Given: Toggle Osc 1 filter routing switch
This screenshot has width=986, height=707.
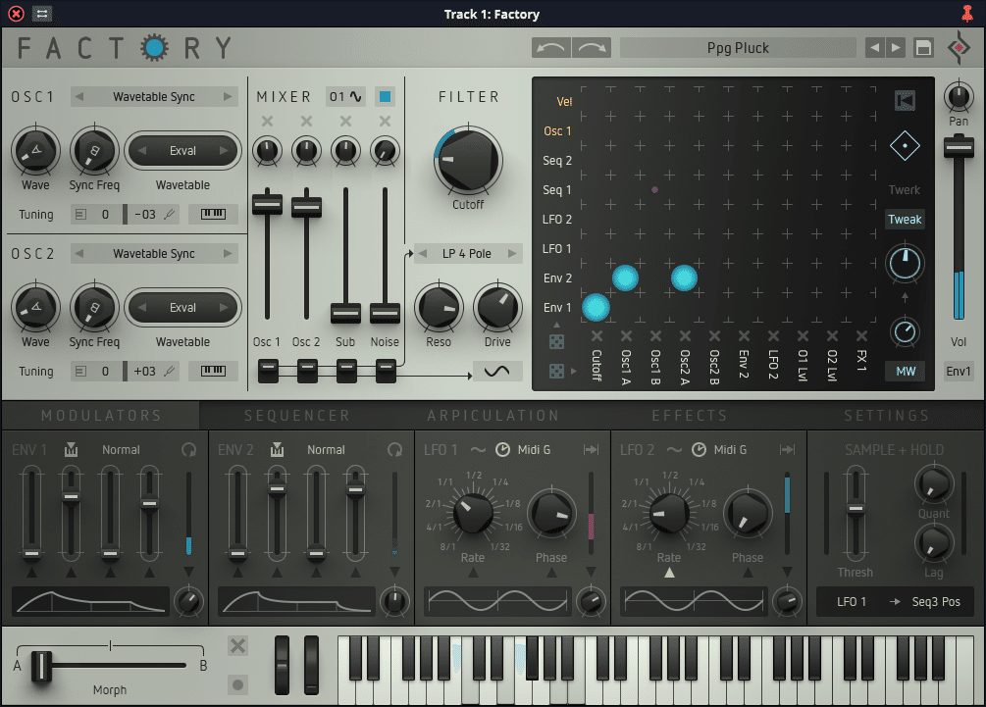Looking at the screenshot, I should (x=269, y=371).
